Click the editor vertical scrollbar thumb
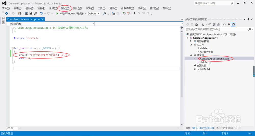255x136 pixels. [x=182, y=65]
